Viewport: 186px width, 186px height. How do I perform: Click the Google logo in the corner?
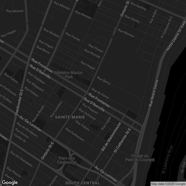point(10,182)
